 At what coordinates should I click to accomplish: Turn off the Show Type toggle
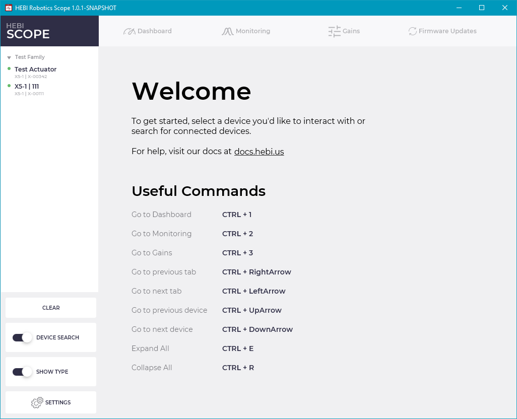pyautogui.click(x=22, y=372)
